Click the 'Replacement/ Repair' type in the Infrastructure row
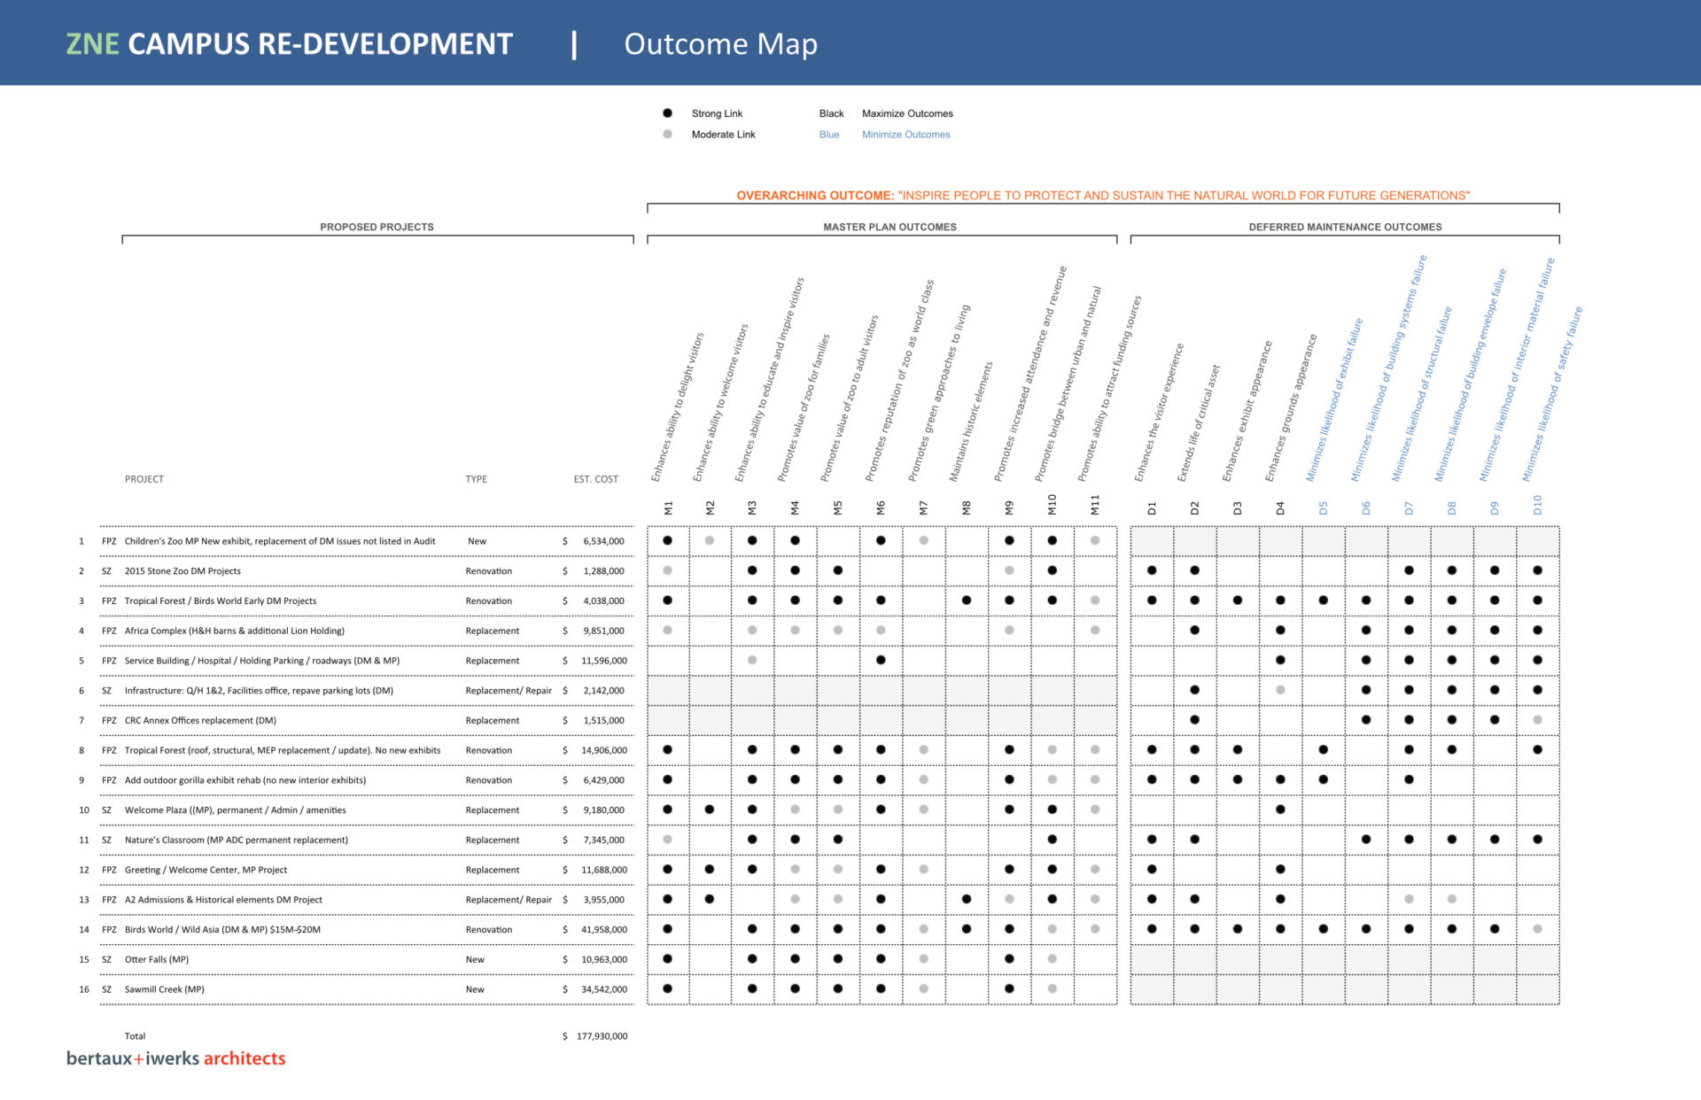This screenshot has width=1701, height=1100. click(x=509, y=691)
